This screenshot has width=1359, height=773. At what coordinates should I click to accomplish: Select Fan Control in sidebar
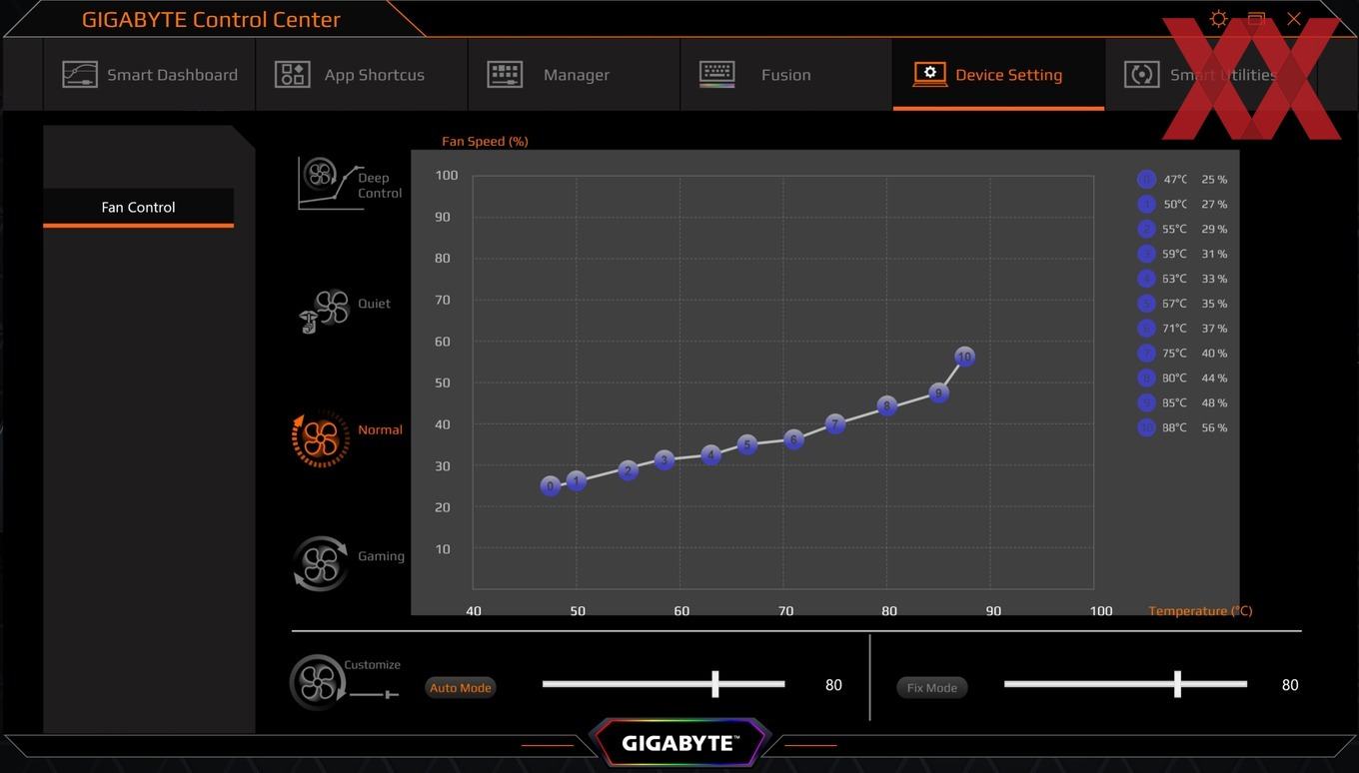(138, 208)
